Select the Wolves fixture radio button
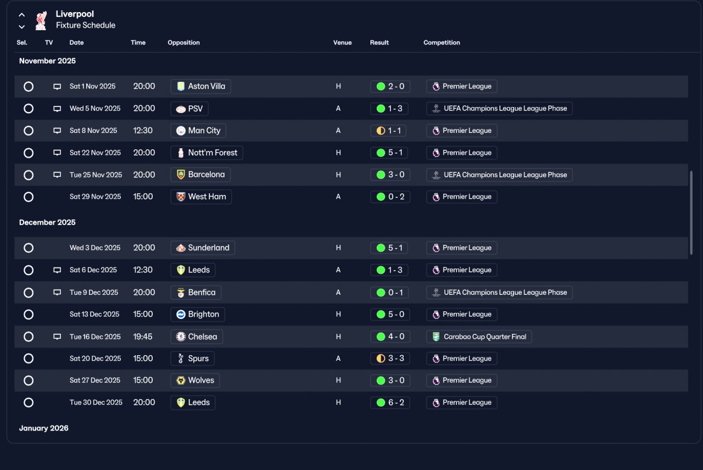The height and width of the screenshot is (470, 703). click(29, 381)
